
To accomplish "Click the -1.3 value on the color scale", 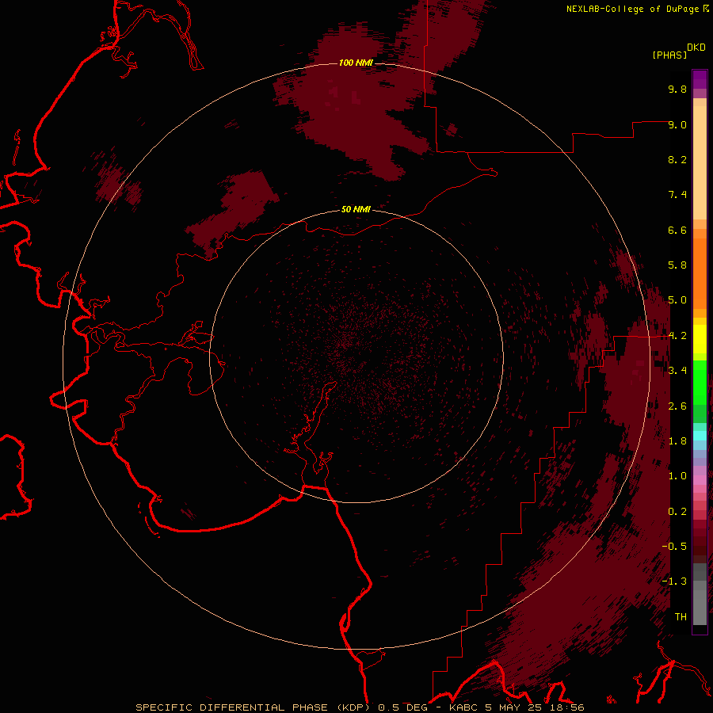I will [x=674, y=581].
